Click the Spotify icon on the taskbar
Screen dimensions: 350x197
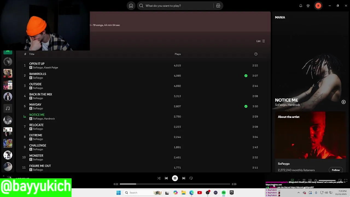[x=224, y=193]
